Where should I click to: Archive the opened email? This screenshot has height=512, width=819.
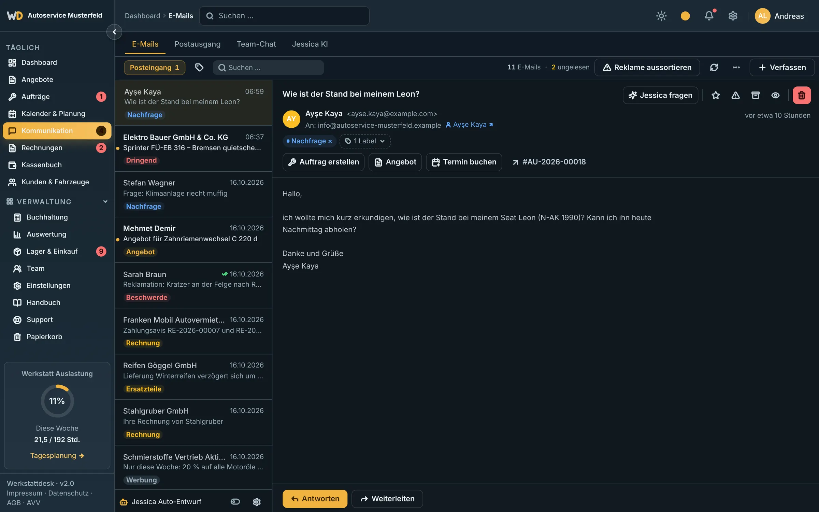click(756, 95)
